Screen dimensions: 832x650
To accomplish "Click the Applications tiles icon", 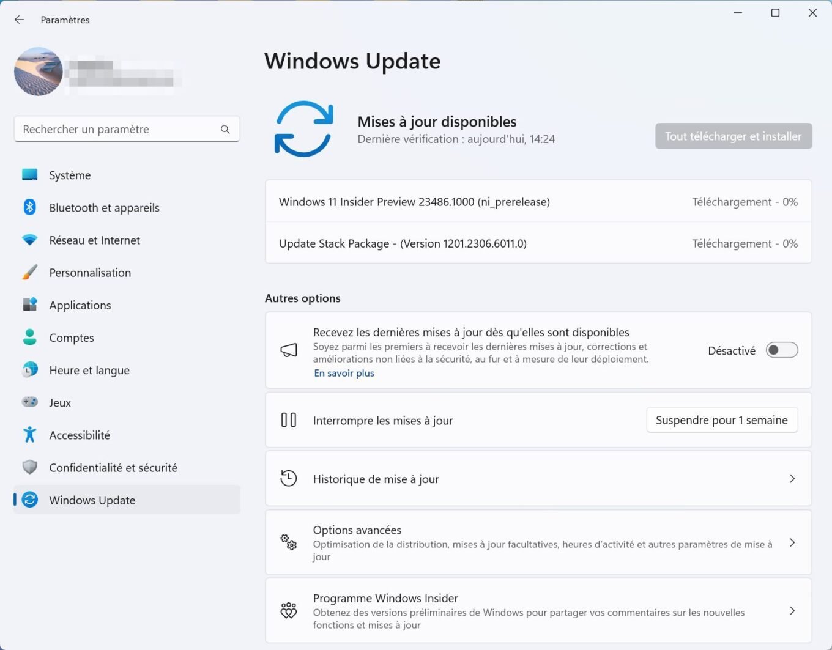I will pyautogui.click(x=29, y=305).
